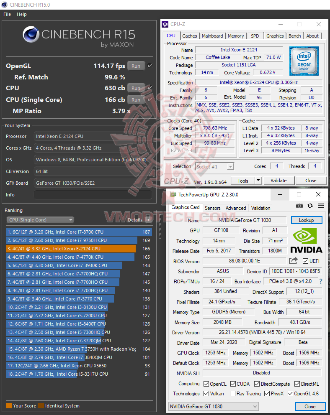Click the Details arrow icon in Ranking
The image size is (330, 415).
coord(149,220)
